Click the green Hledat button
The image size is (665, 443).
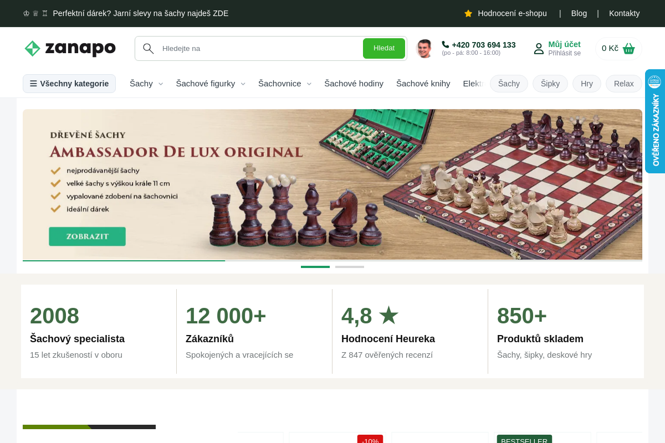click(384, 48)
